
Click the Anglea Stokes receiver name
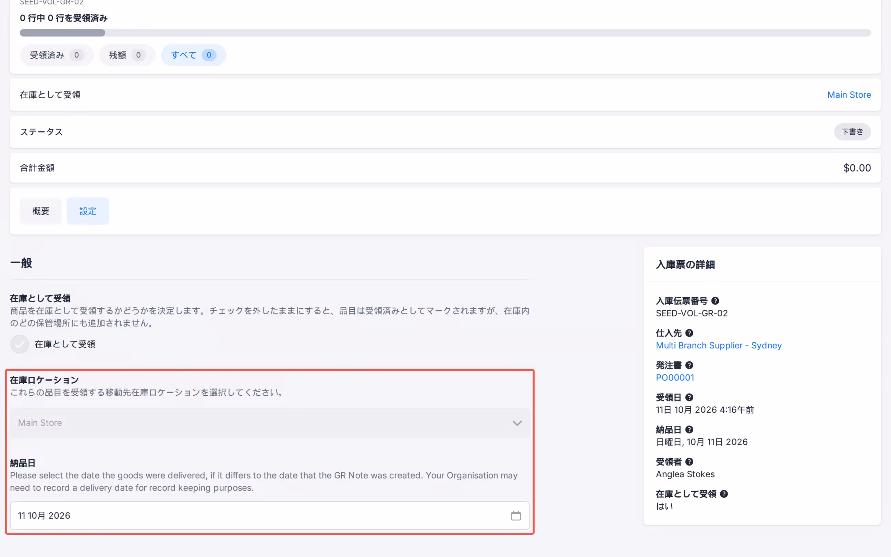point(685,474)
